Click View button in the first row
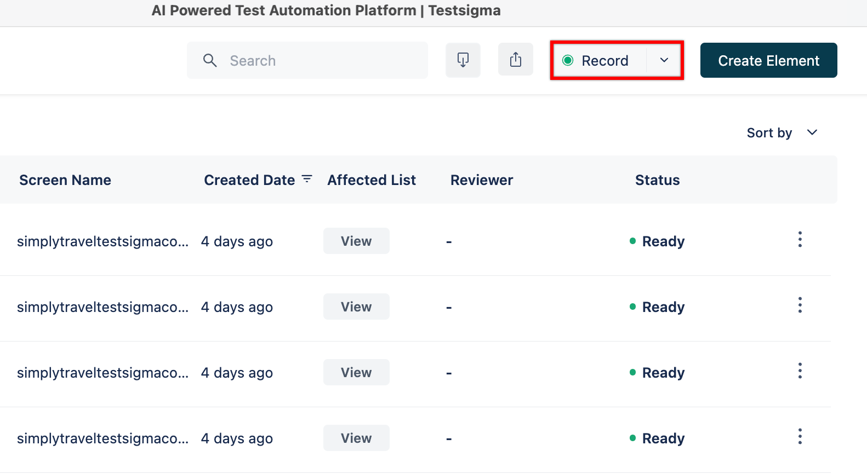Image resolution: width=867 pixels, height=474 pixels. coord(356,241)
